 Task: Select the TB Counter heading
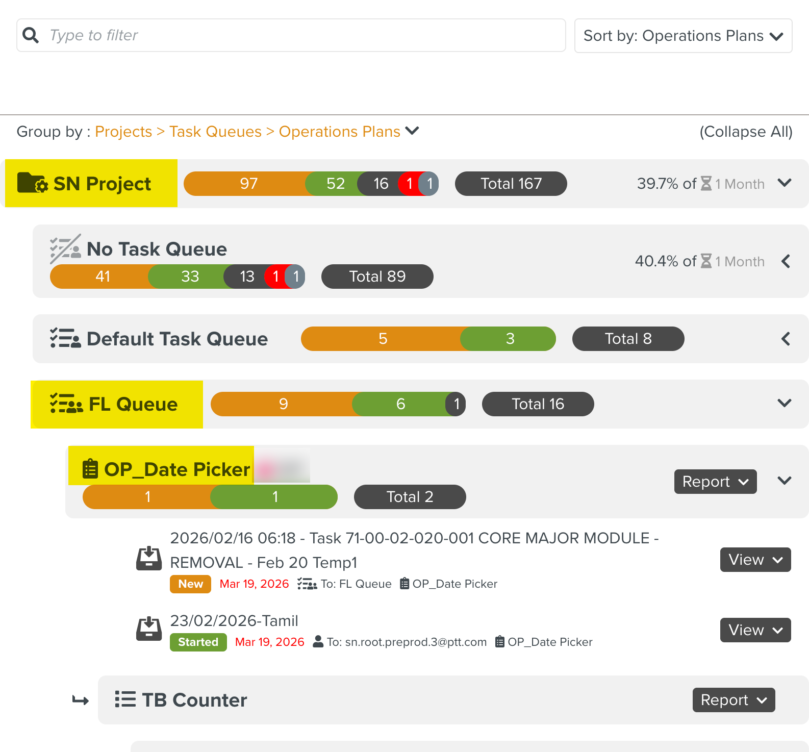(x=194, y=700)
